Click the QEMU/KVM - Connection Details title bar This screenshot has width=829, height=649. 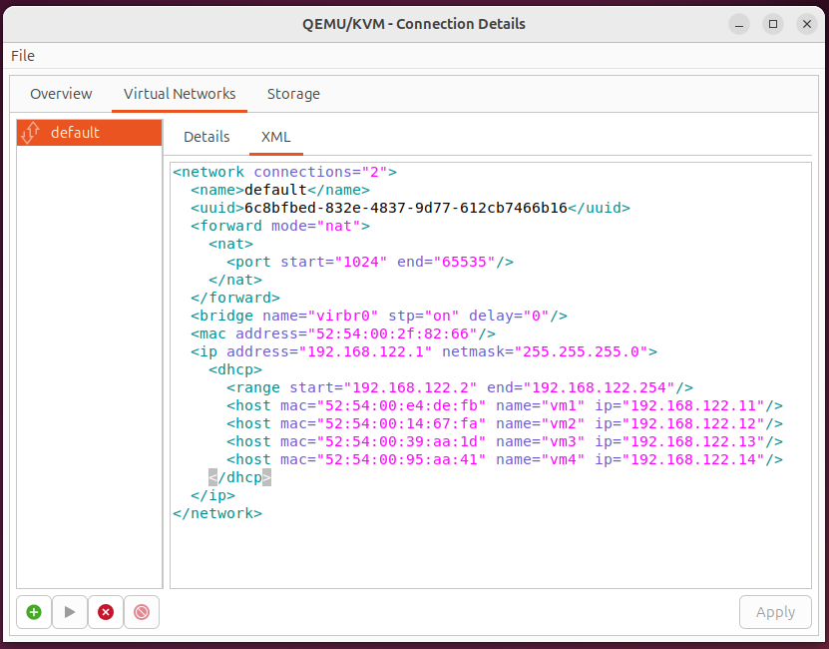tap(413, 24)
